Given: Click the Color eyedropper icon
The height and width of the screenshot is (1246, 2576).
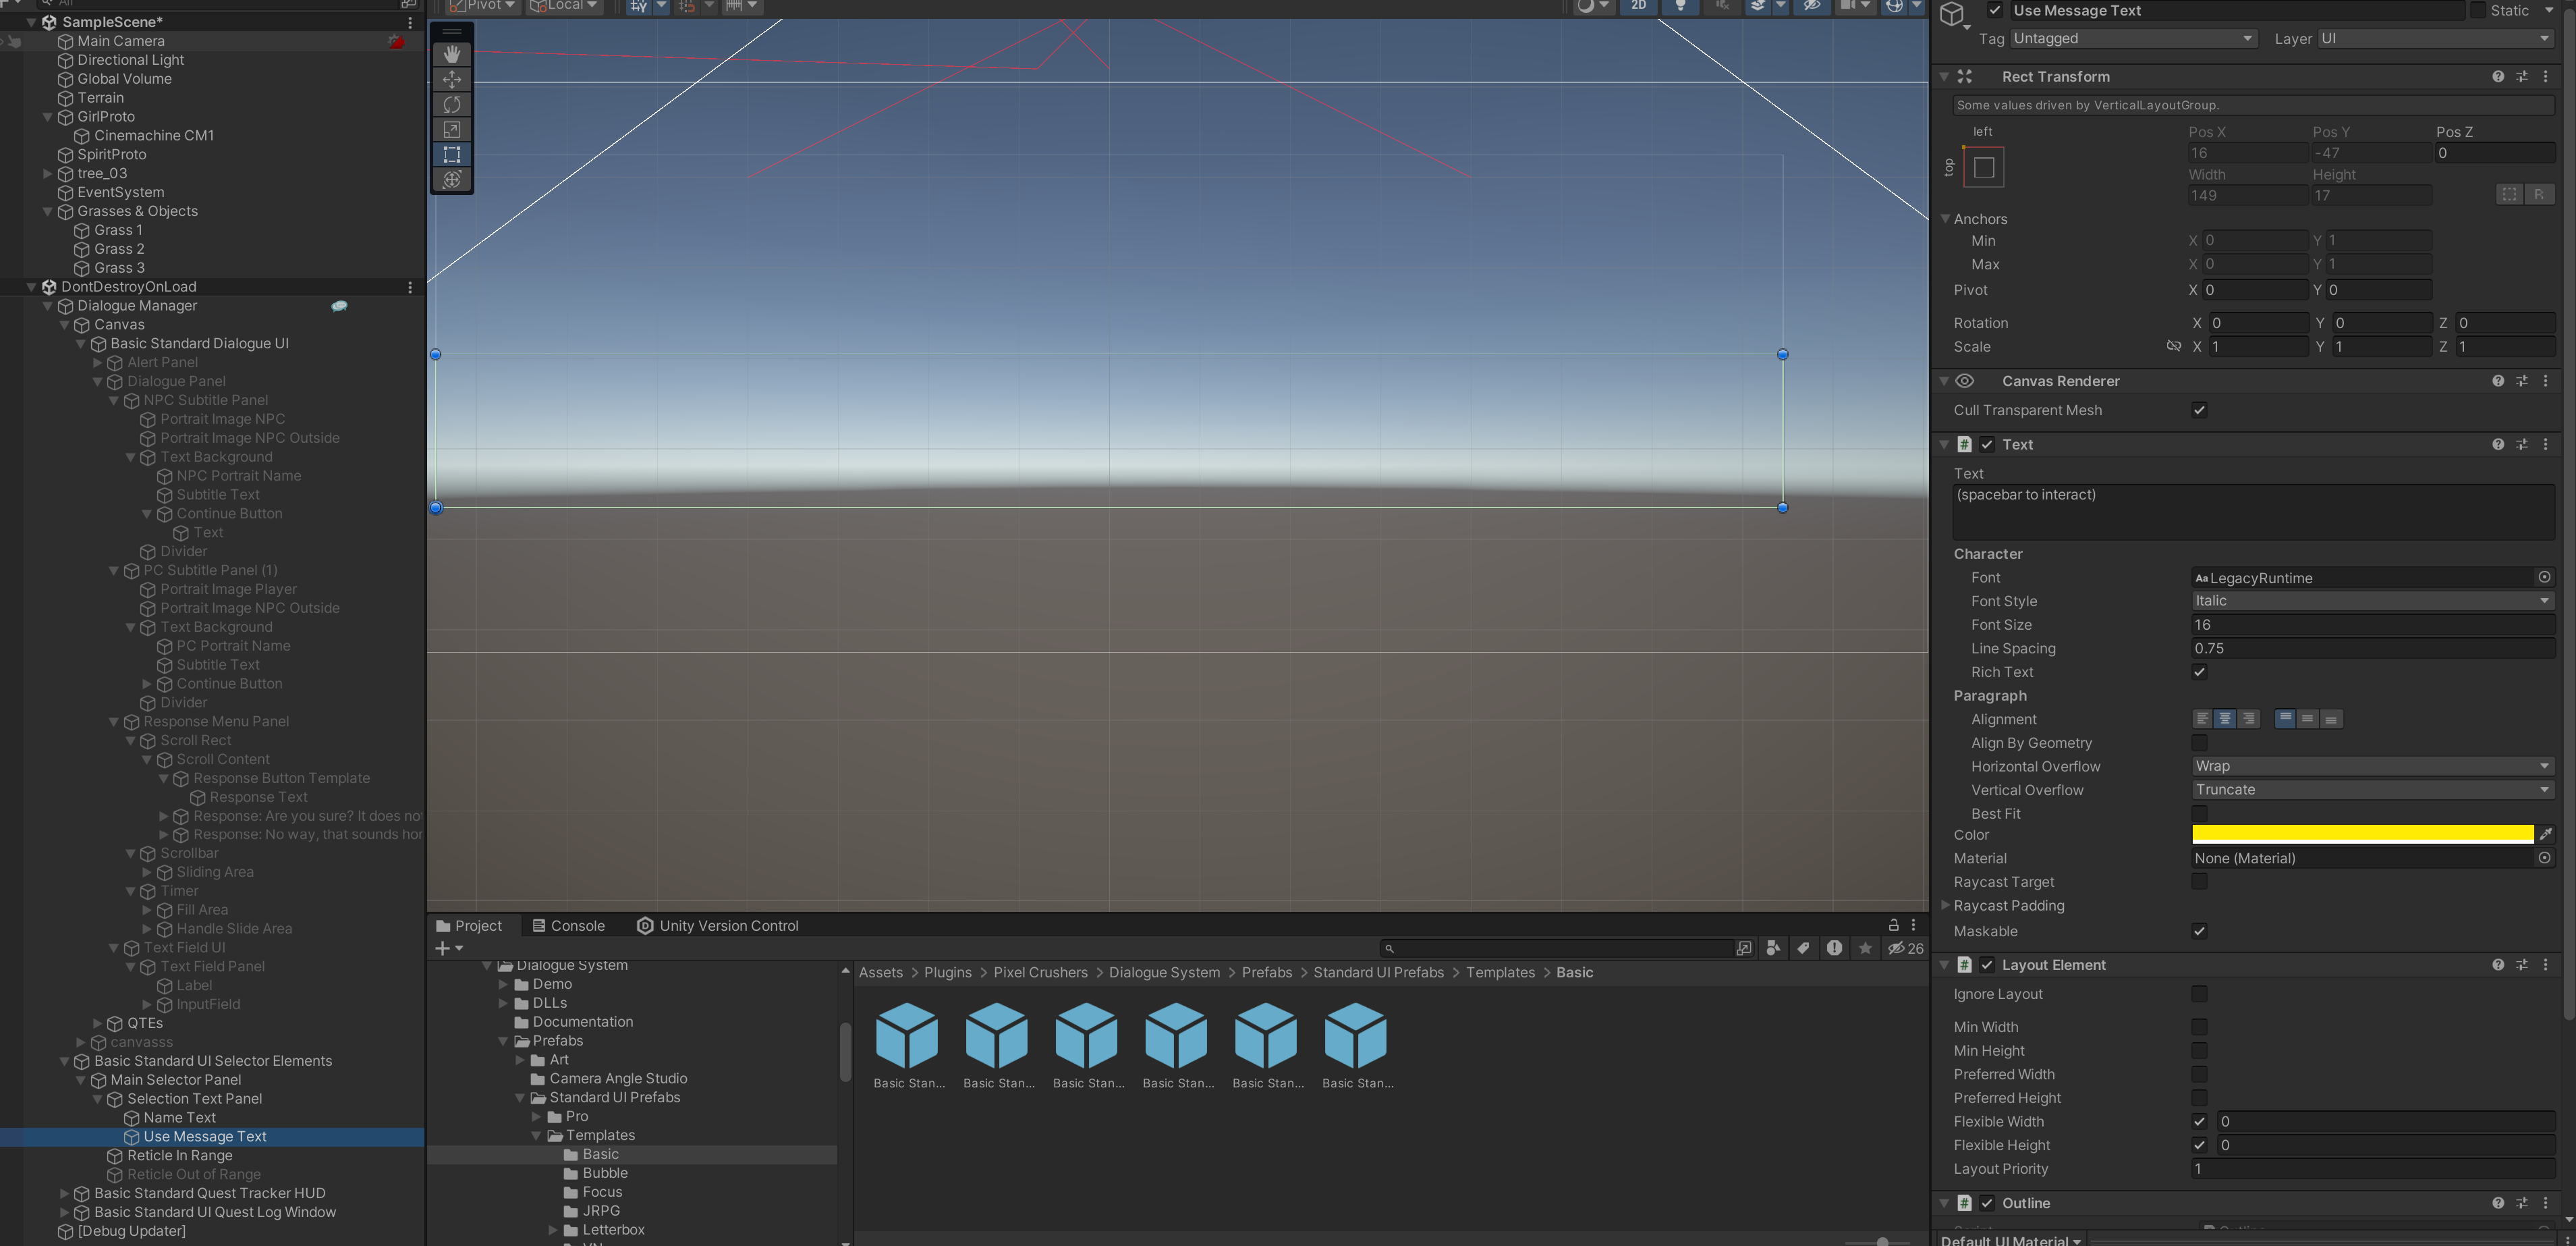Looking at the screenshot, I should click(x=2546, y=834).
